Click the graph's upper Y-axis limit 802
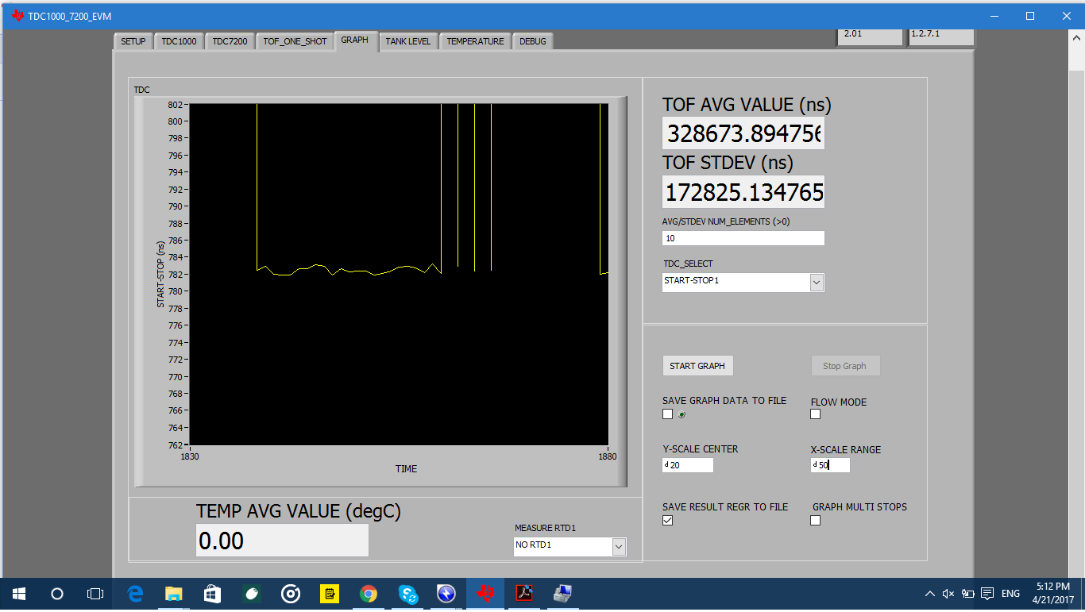This screenshot has width=1085, height=612. click(176, 105)
